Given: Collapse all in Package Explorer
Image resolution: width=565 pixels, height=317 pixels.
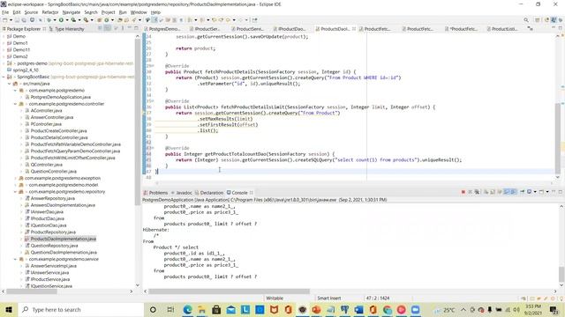Looking at the screenshot, I should (x=100, y=28).
